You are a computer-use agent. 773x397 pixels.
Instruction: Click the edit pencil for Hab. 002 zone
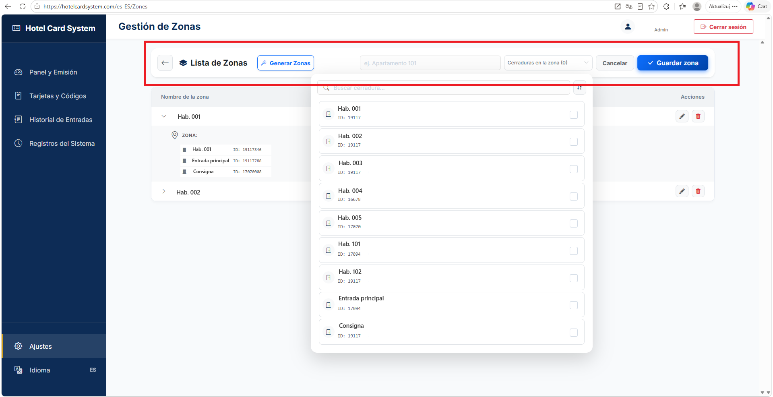(682, 191)
